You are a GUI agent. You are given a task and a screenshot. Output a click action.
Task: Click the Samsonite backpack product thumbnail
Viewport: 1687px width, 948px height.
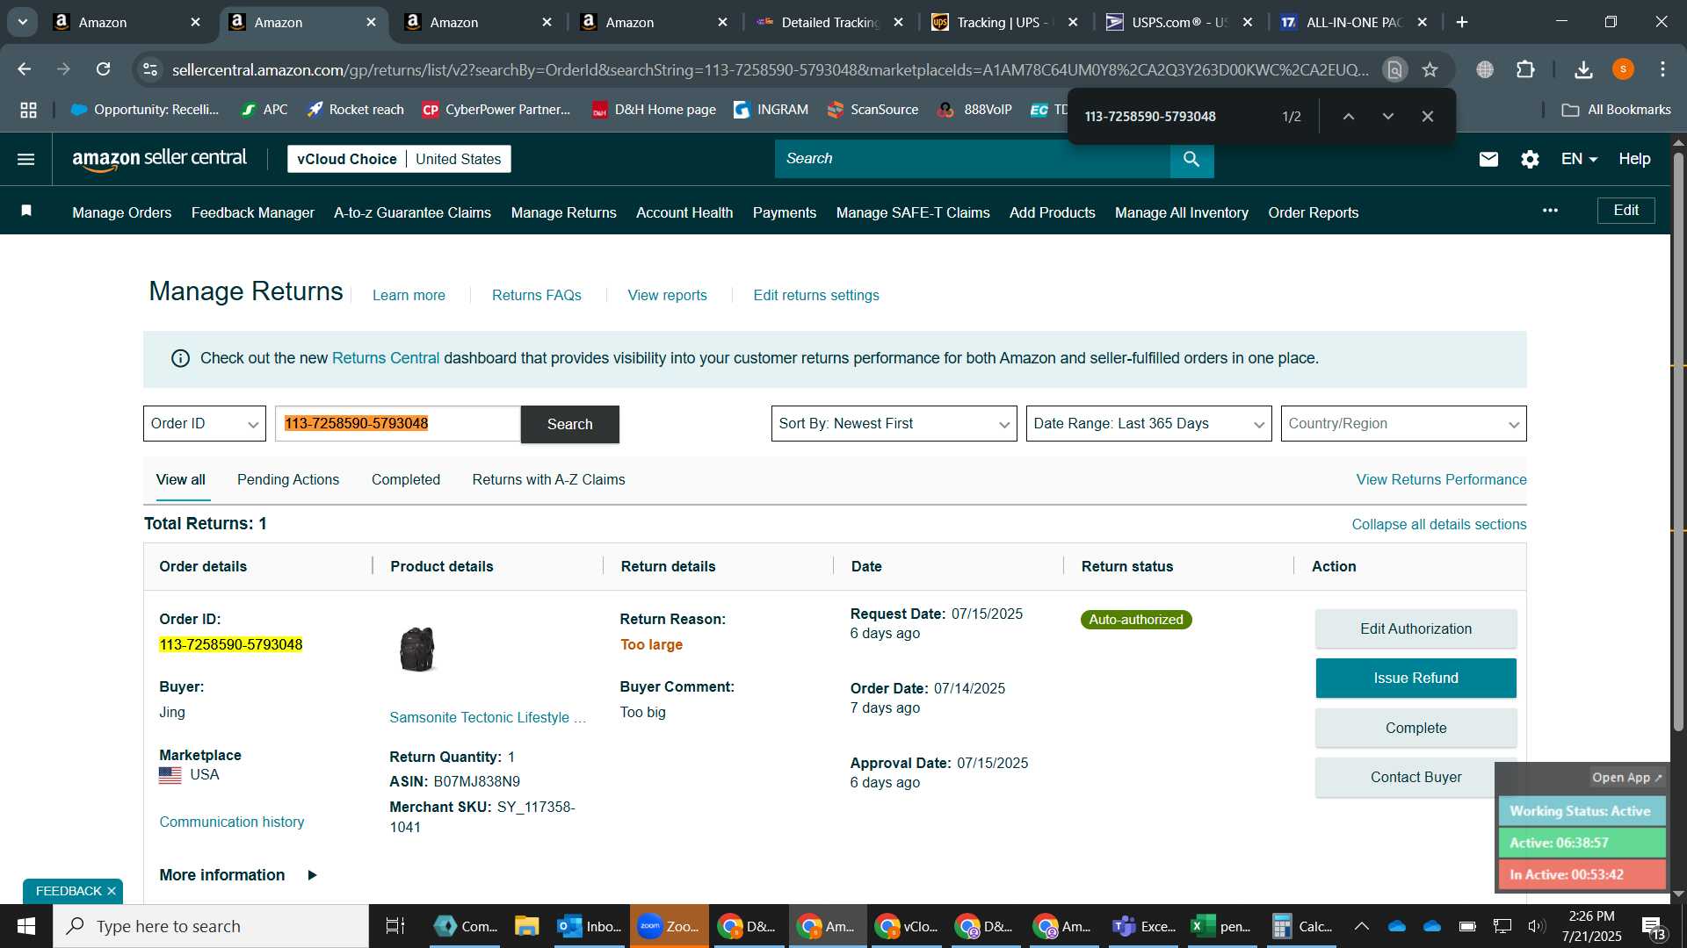417,649
